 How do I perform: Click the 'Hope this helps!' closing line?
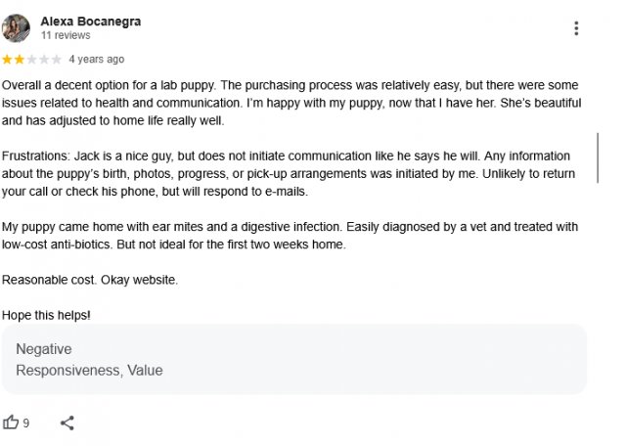point(46,315)
